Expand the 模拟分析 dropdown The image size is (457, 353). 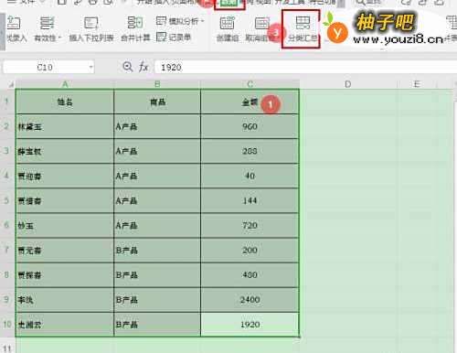[x=203, y=21]
